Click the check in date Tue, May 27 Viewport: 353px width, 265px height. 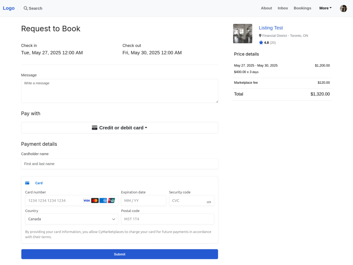52,53
